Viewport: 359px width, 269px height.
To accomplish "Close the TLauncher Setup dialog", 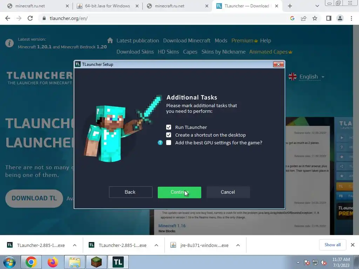I will [x=278, y=64].
